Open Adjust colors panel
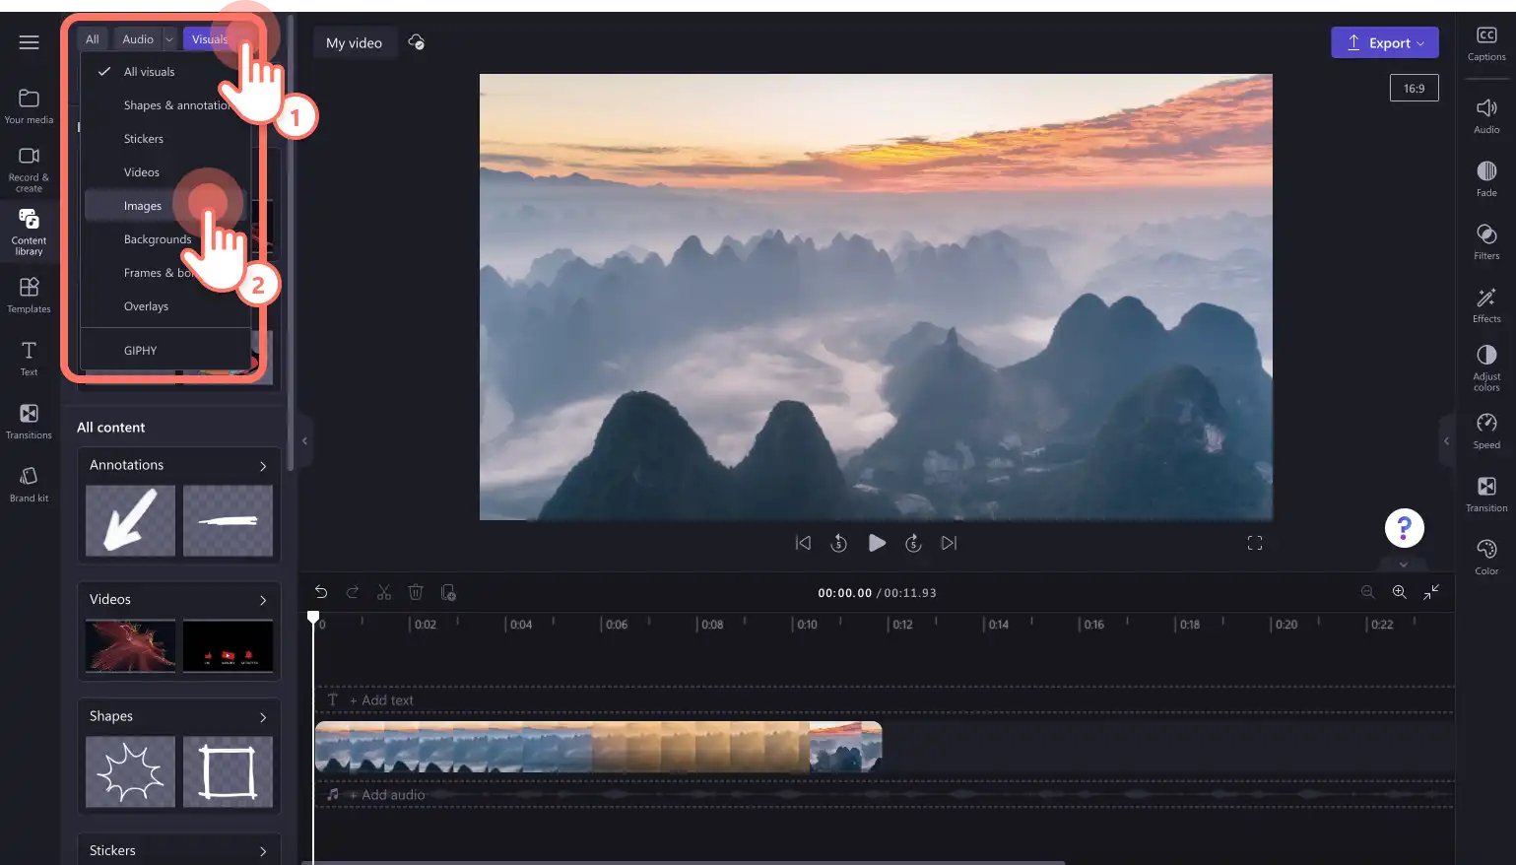 click(1486, 367)
